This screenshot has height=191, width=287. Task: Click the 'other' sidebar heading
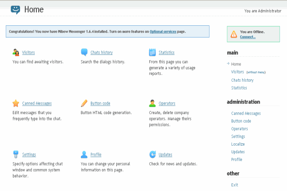point(233,173)
